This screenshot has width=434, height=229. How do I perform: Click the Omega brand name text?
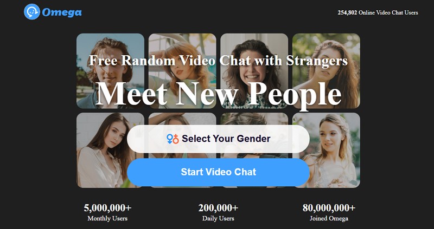(x=62, y=12)
